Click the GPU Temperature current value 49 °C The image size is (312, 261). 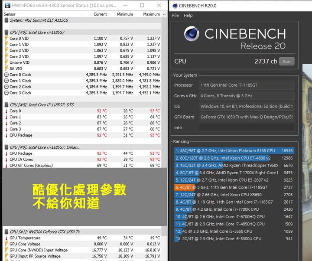pos(102,238)
